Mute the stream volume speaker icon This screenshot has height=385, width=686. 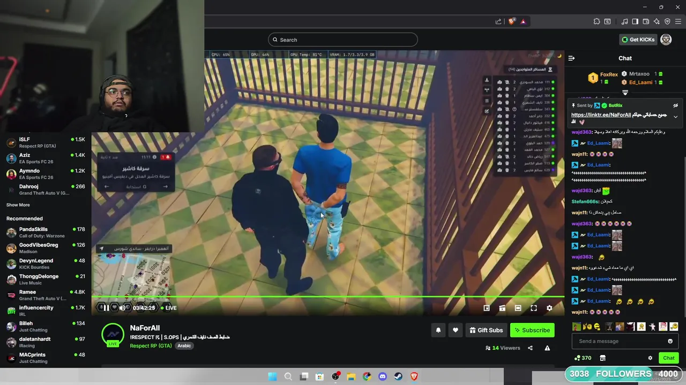point(122,307)
